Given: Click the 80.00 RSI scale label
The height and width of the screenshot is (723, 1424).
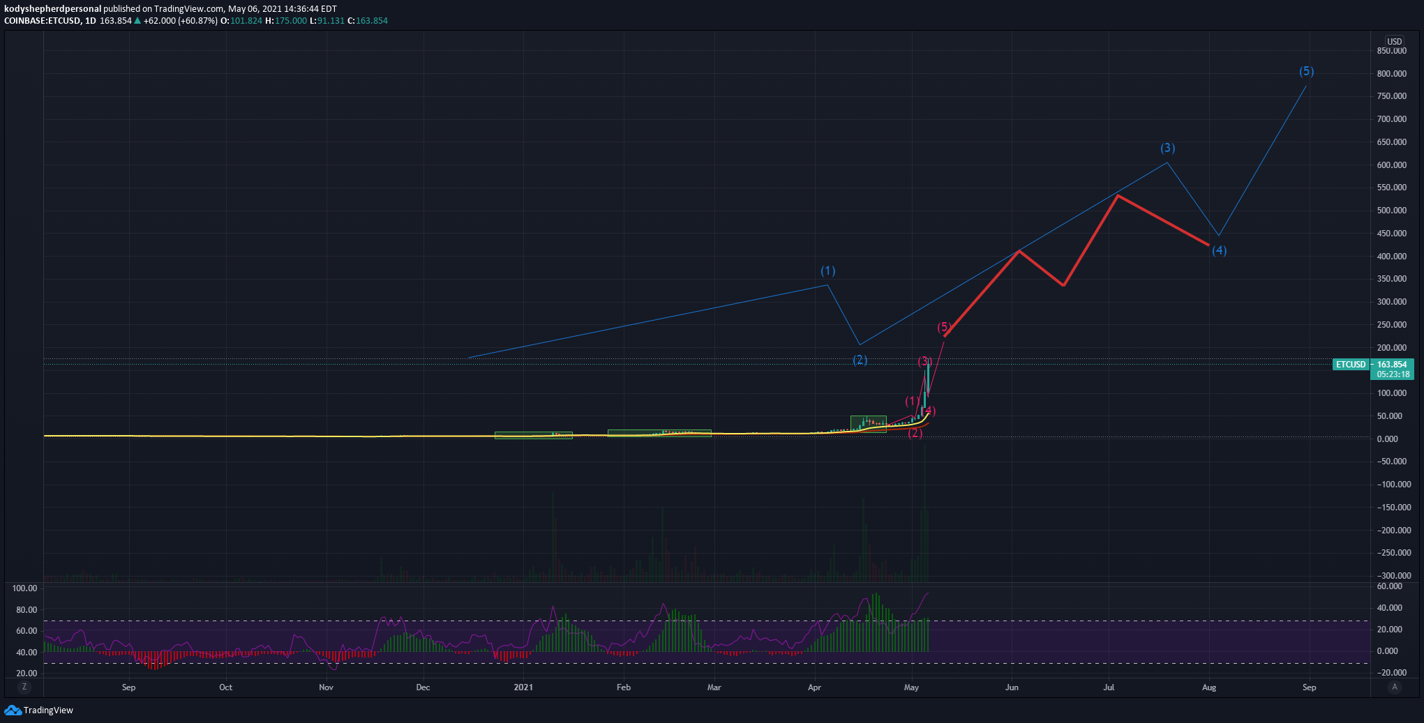Looking at the screenshot, I should (27, 609).
